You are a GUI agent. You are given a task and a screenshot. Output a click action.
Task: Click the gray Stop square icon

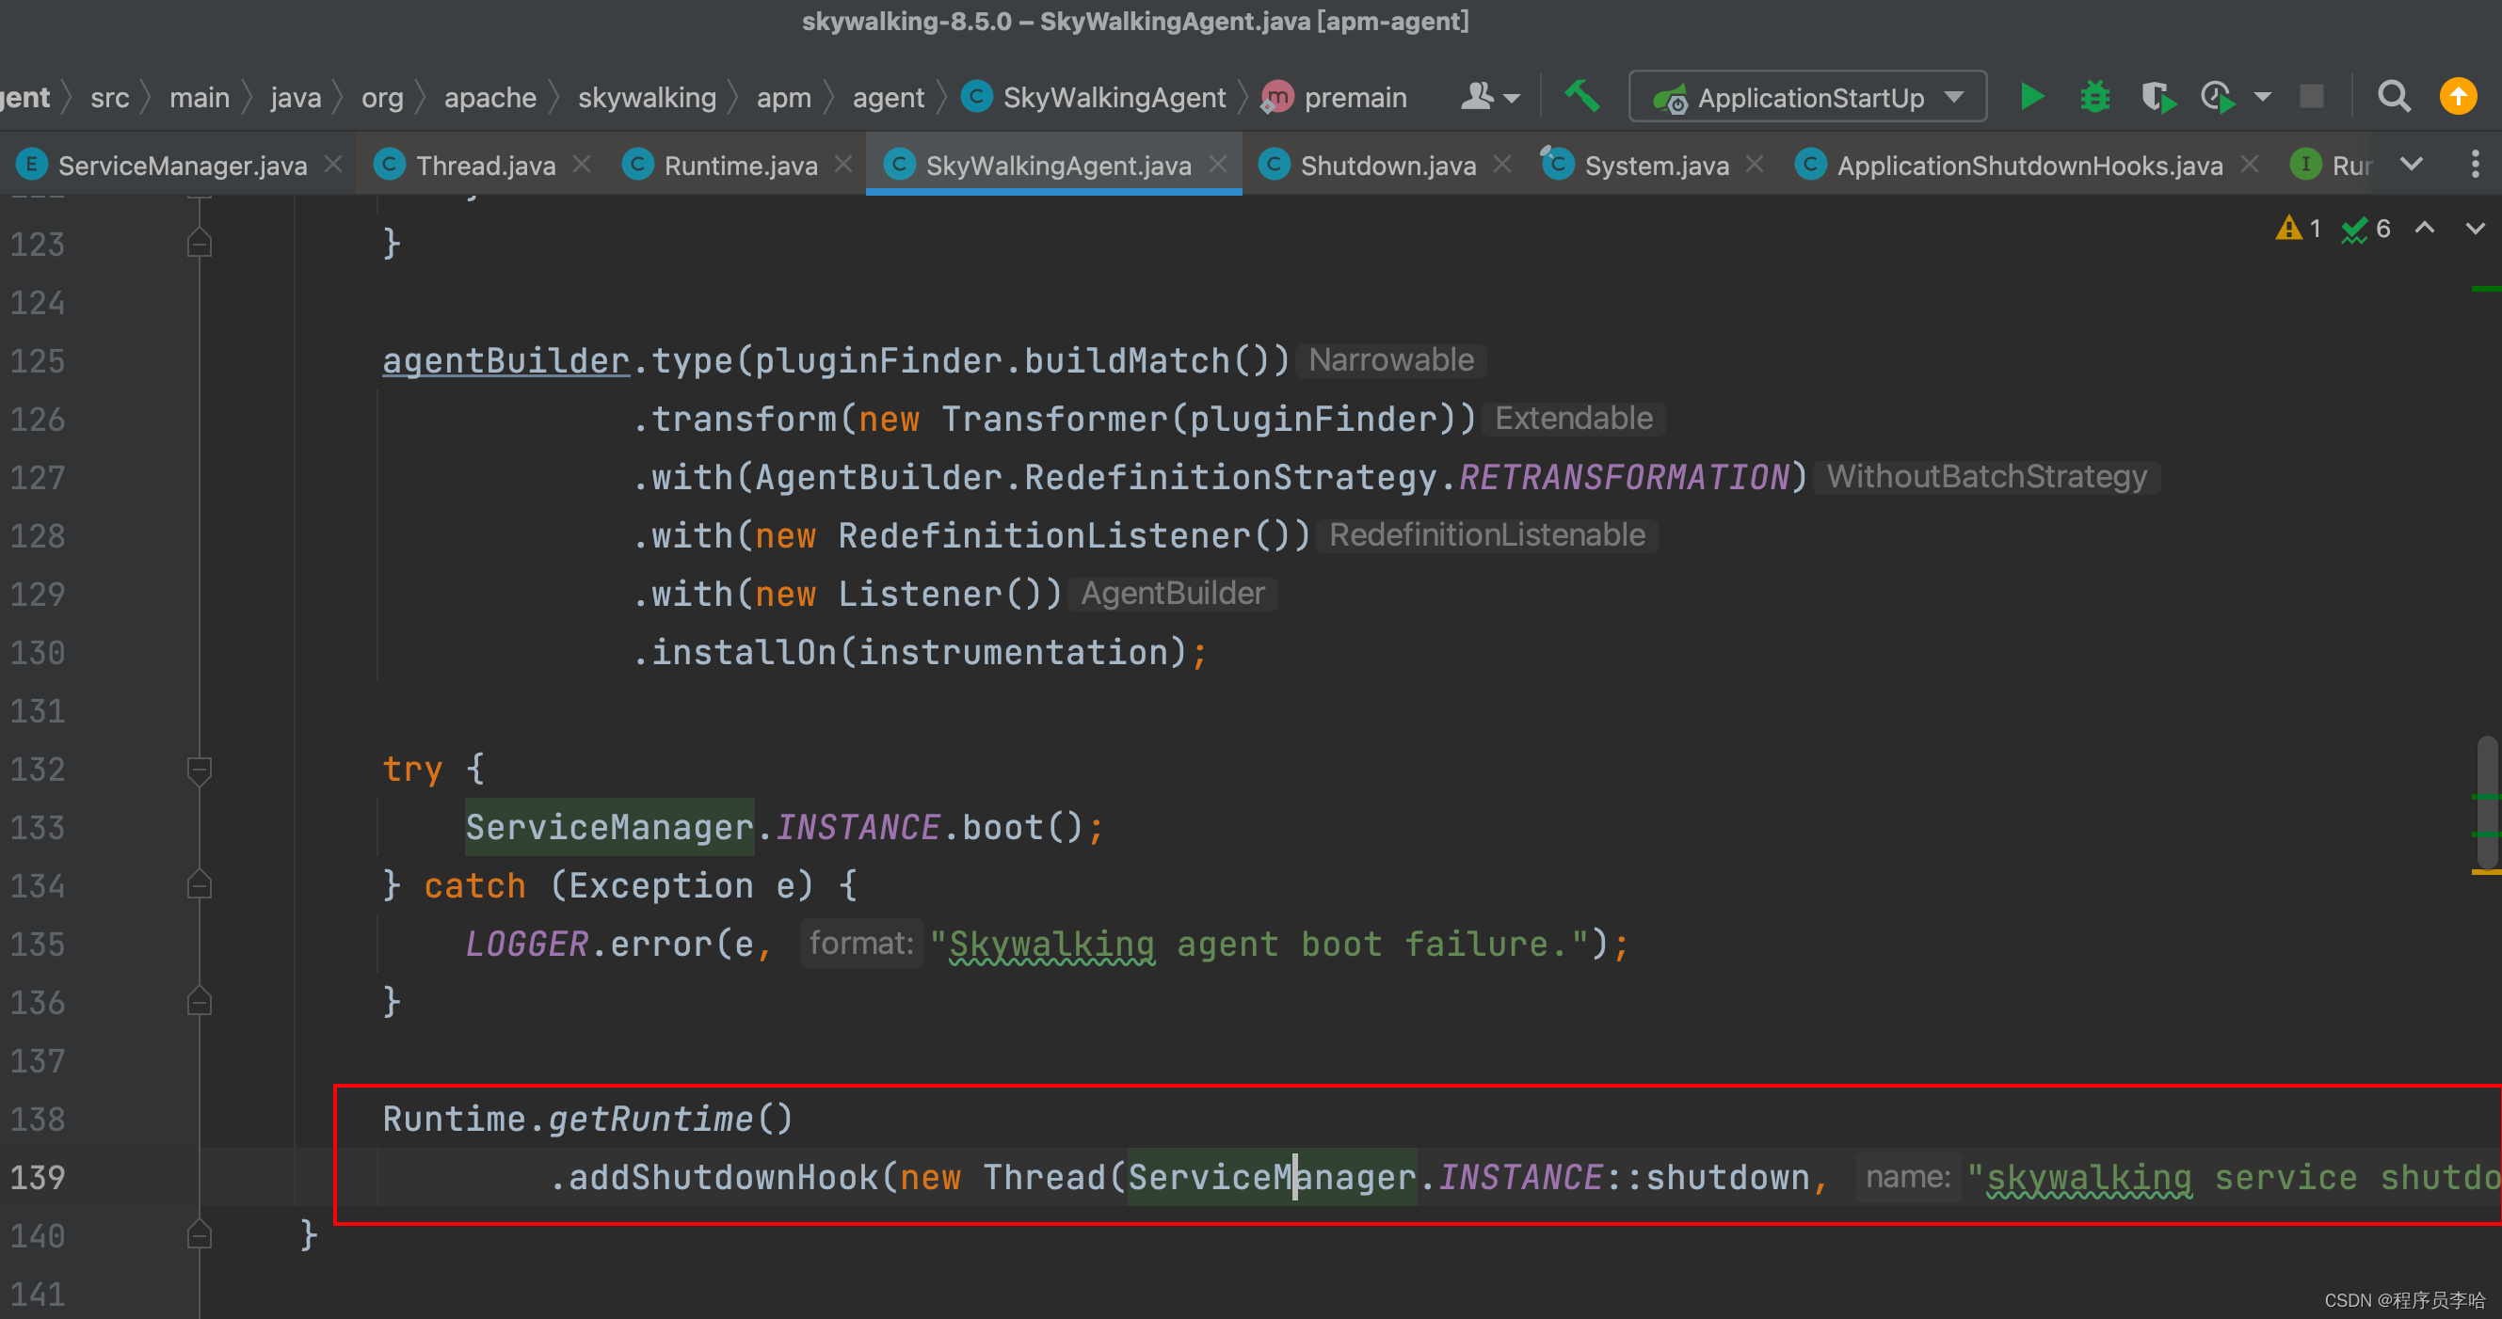pyautogui.click(x=2312, y=97)
